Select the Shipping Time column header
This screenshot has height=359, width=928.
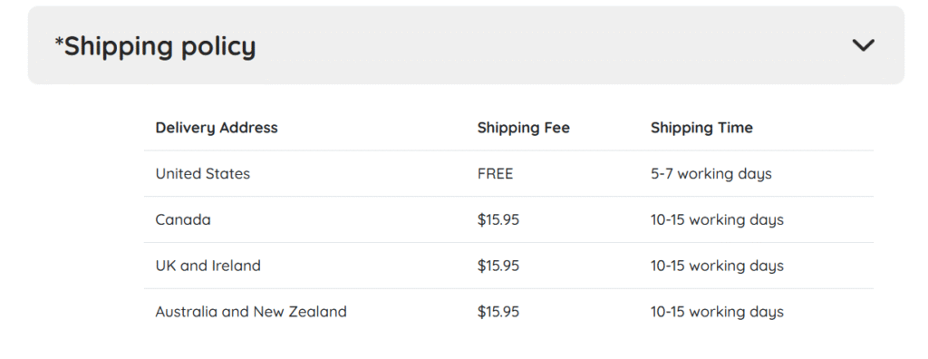(x=702, y=128)
